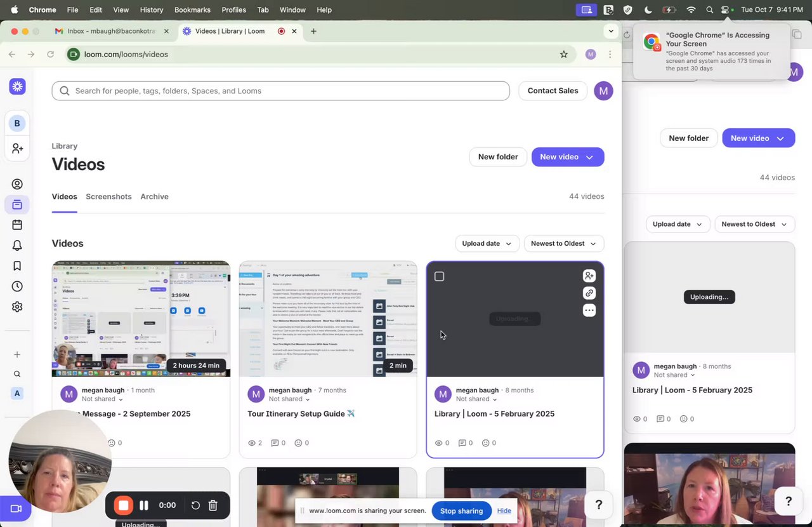
Task: Open the Tour Itinerary Setup Guide title
Action: 301,414
